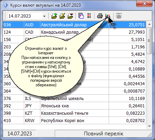Click the copy rates document icon
155x140 pixels.
click(81, 16)
